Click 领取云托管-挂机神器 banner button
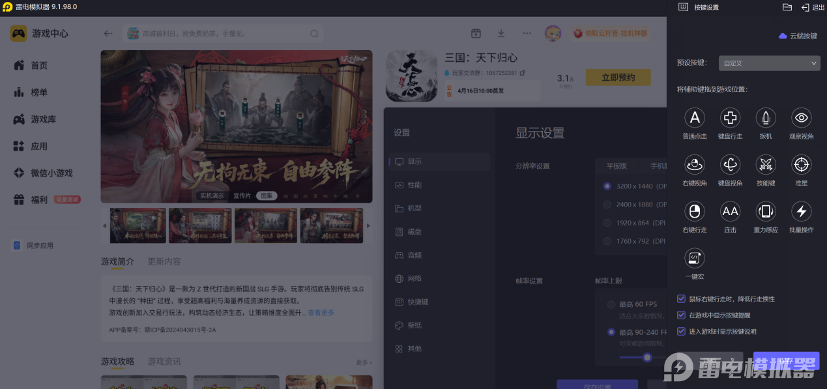 (611, 33)
